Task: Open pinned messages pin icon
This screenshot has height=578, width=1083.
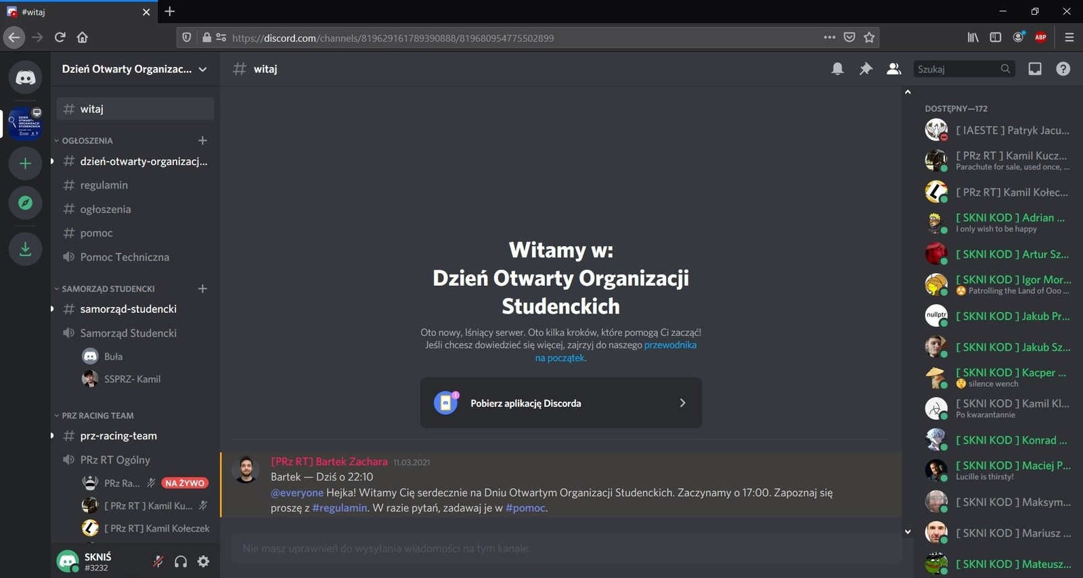Action: [x=866, y=69]
